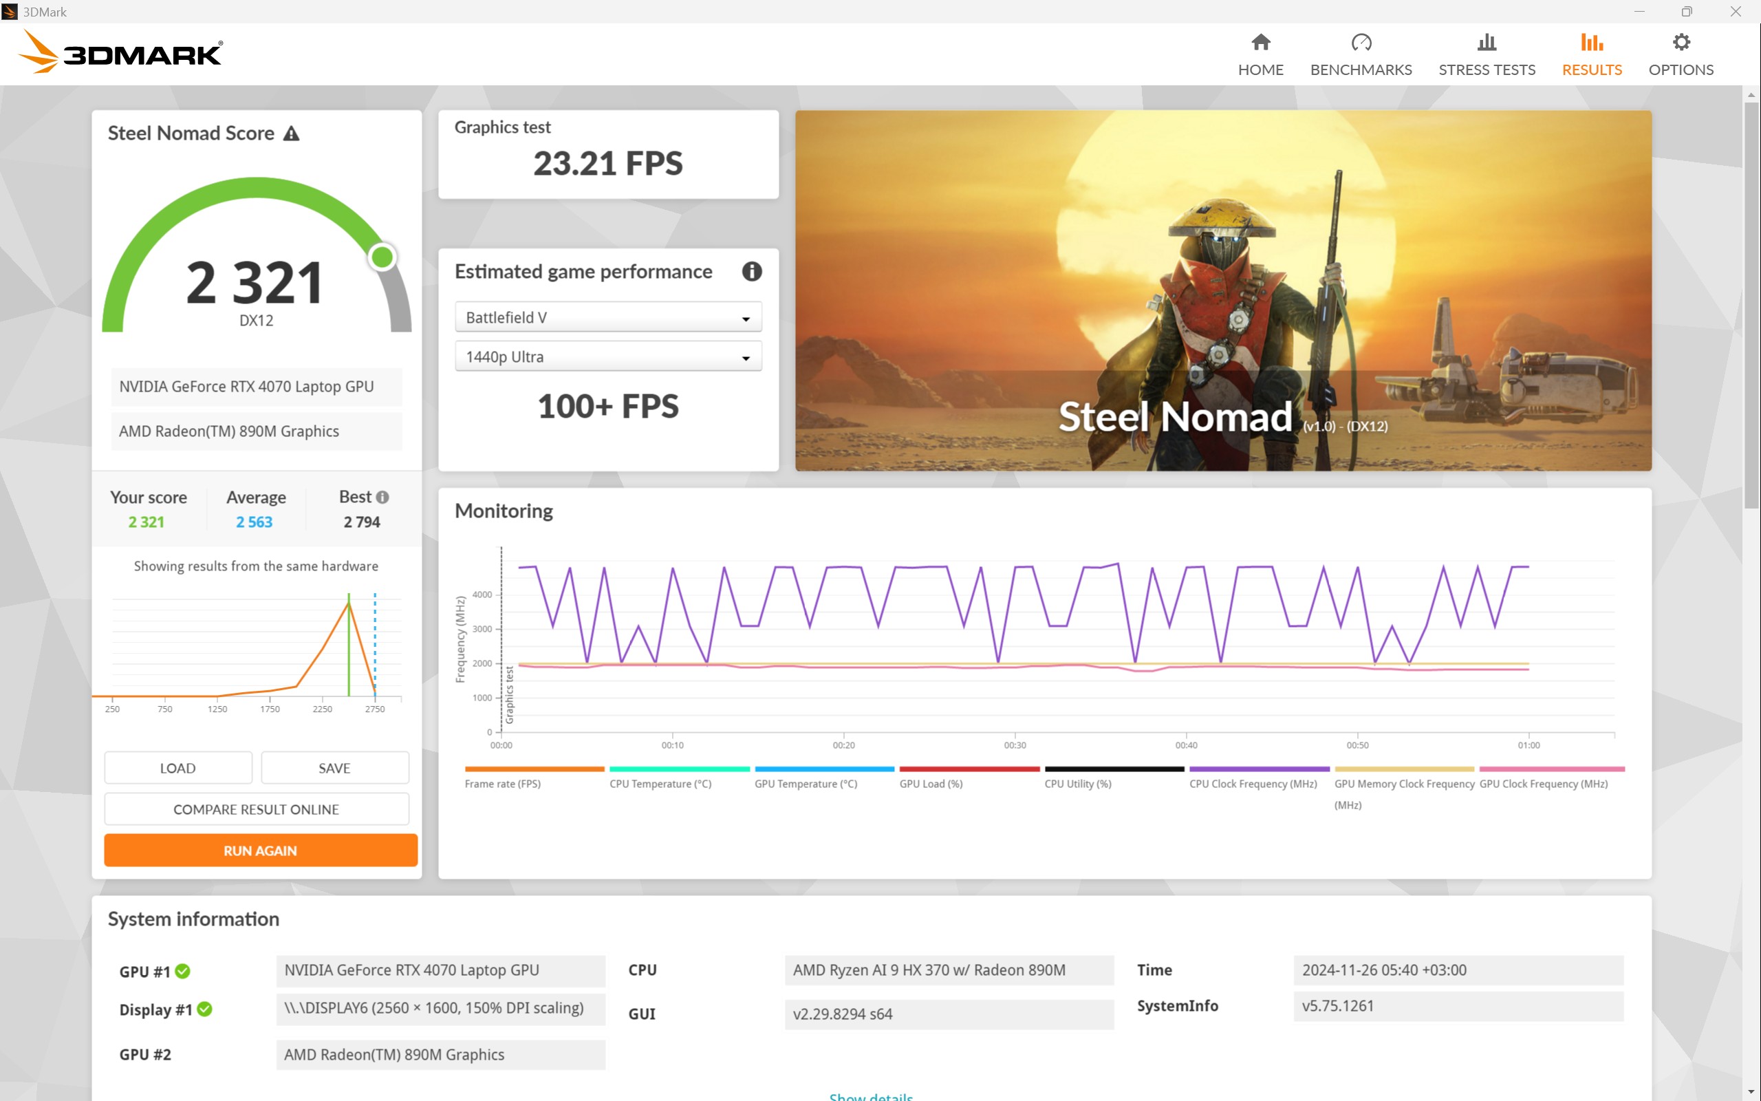
Task: Click the DISPLAY6 resolution field
Action: tap(441, 1009)
